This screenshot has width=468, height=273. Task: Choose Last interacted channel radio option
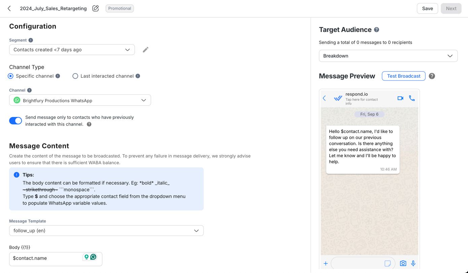[75, 76]
